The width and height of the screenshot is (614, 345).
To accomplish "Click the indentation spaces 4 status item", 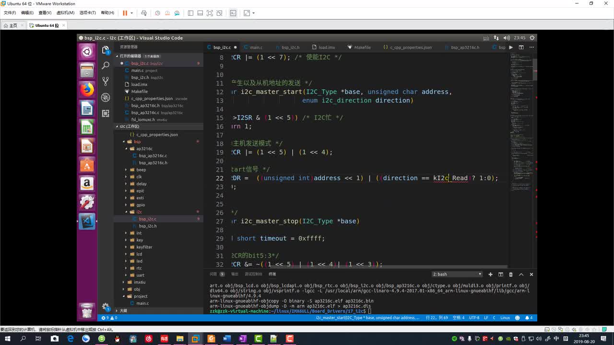I will click(459, 318).
